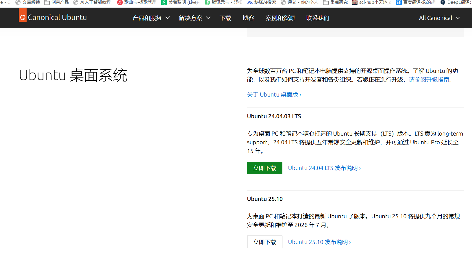
Task: Open Ubuntu 24.04 LTS 发布说明 link
Action: click(x=324, y=168)
